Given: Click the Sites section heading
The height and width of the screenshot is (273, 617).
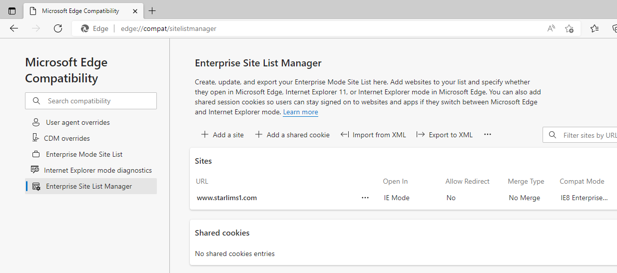Looking at the screenshot, I should click(203, 161).
